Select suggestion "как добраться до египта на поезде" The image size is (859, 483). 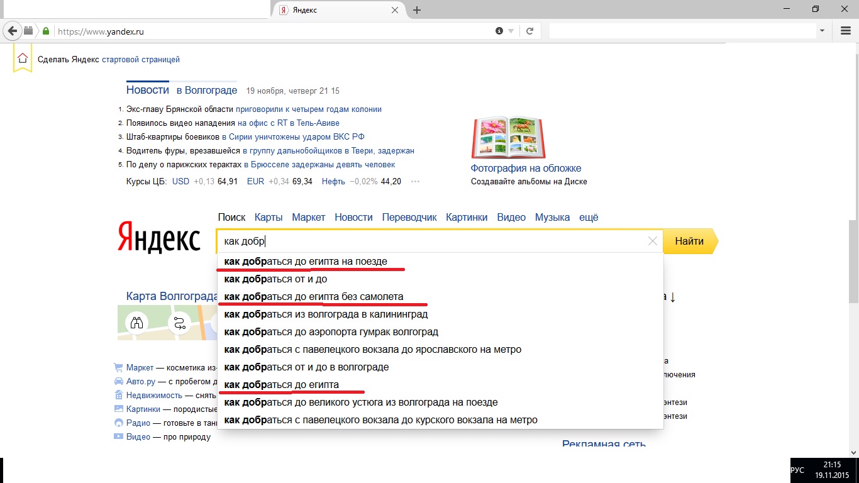click(x=306, y=261)
